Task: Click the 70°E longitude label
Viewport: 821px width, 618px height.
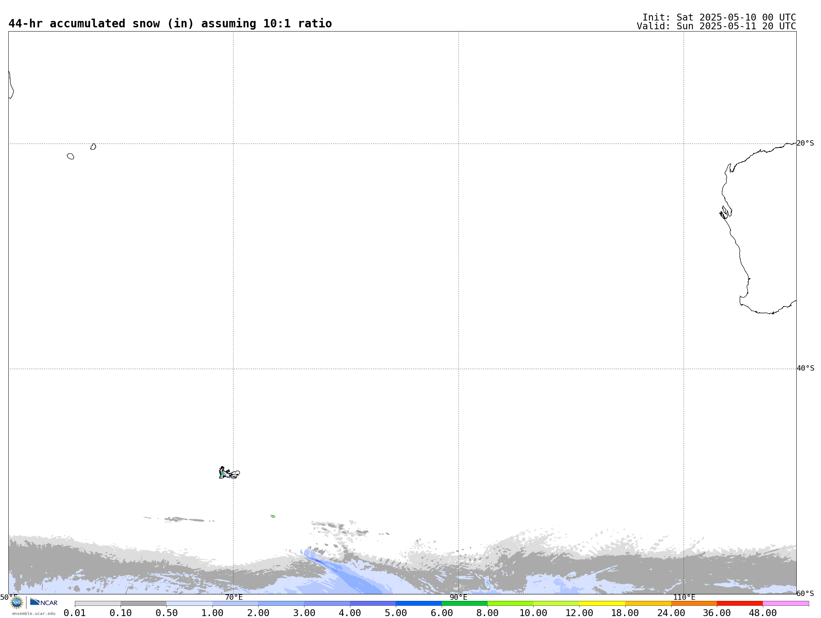Action: [x=234, y=597]
